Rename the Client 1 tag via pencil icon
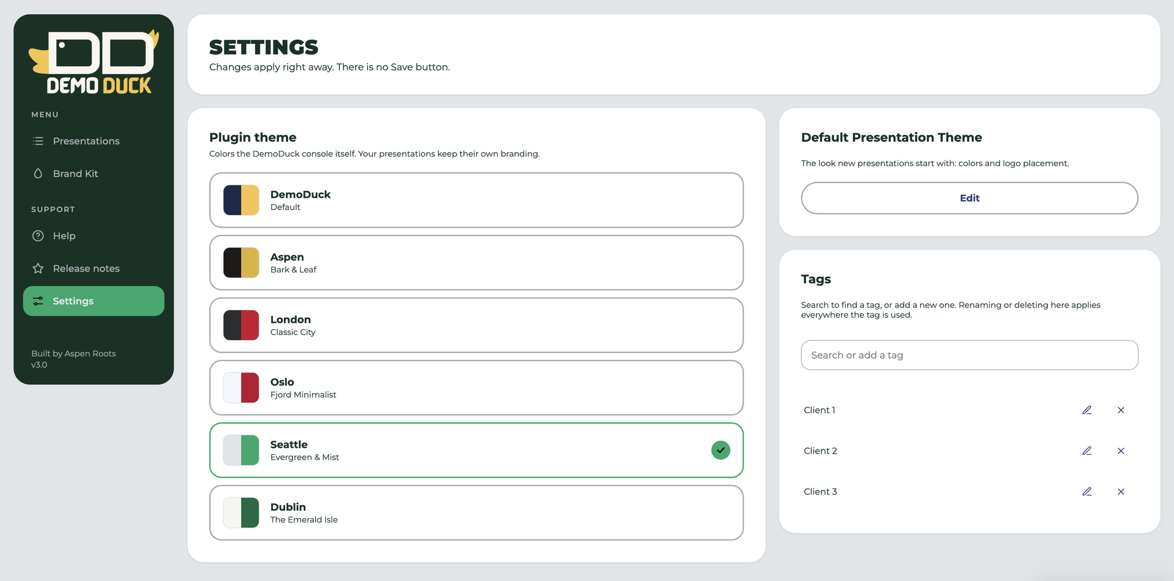 pyautogui.click(x=1087, y=410)
